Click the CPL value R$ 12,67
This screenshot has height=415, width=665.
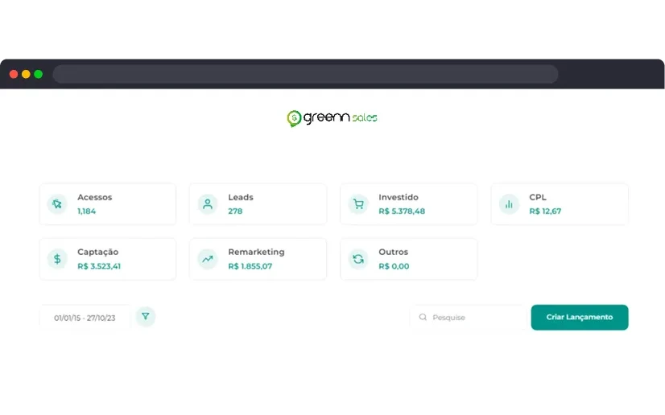tap(545, 211)
